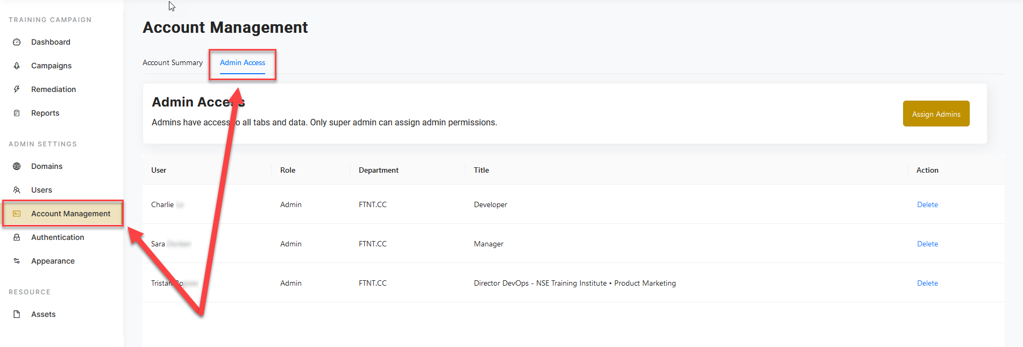Click the Assets file icon
This screenshot has width=1023, height=347.
(17, 314)
